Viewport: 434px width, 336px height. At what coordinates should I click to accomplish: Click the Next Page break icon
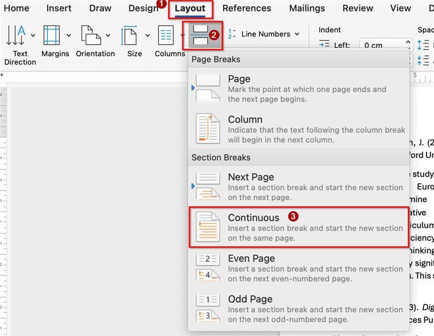(208, 186)
